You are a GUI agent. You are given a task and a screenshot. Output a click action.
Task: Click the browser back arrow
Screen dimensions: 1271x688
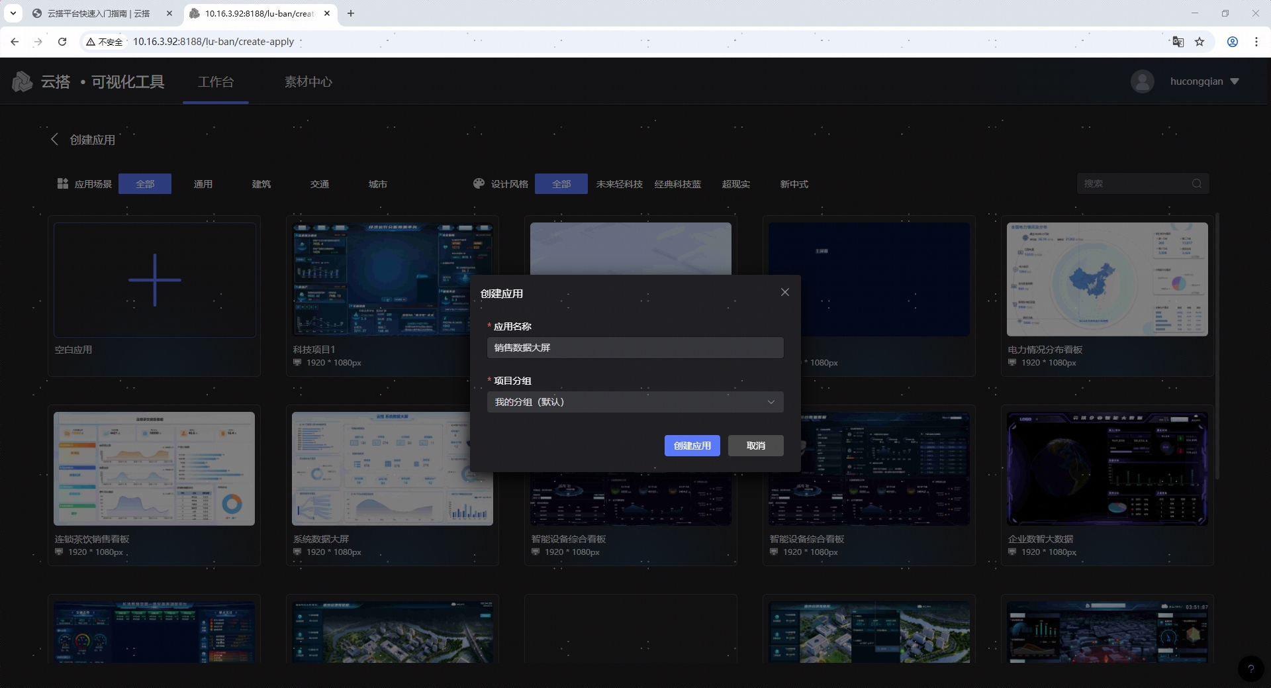15,42
